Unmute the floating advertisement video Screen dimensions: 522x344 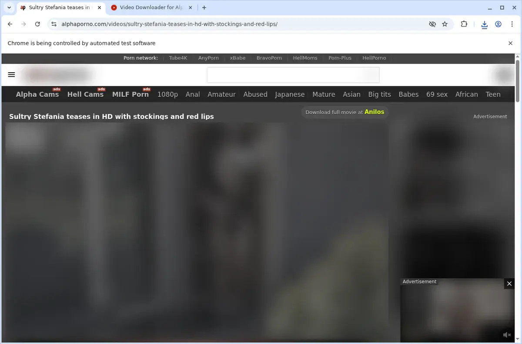(x=507, y=335)
